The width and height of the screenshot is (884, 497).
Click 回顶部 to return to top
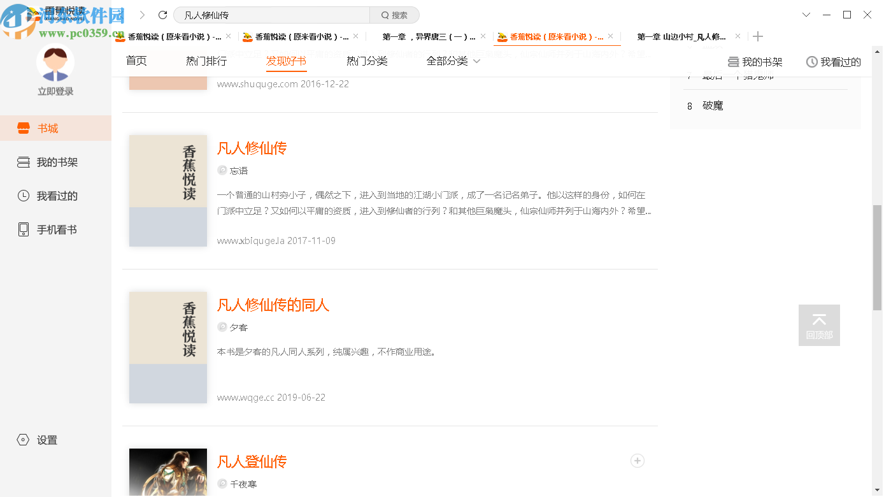pyautogui.click(x=819, y=325)
